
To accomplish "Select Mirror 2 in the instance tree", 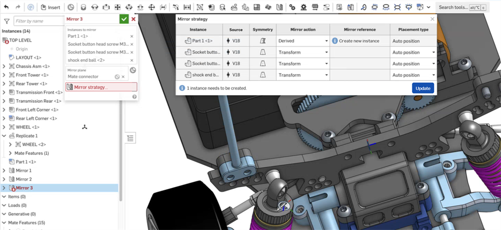I will tap(24, 179).
